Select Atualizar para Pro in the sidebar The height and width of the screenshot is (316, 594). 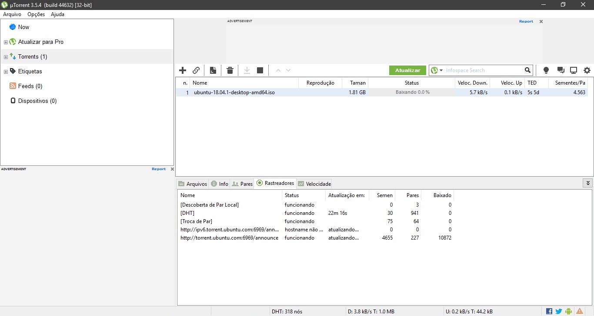[40, 42]
